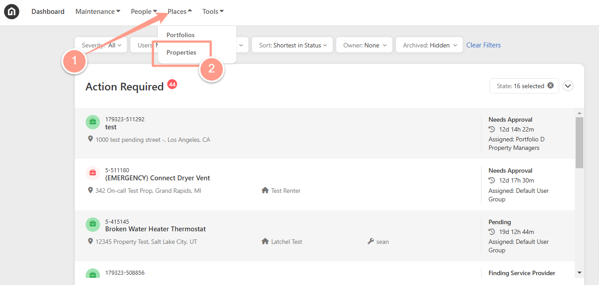This screenshot has width=599, height=285.
Task: Click the Clear Filters link
Action: click(x=483, y=45)
